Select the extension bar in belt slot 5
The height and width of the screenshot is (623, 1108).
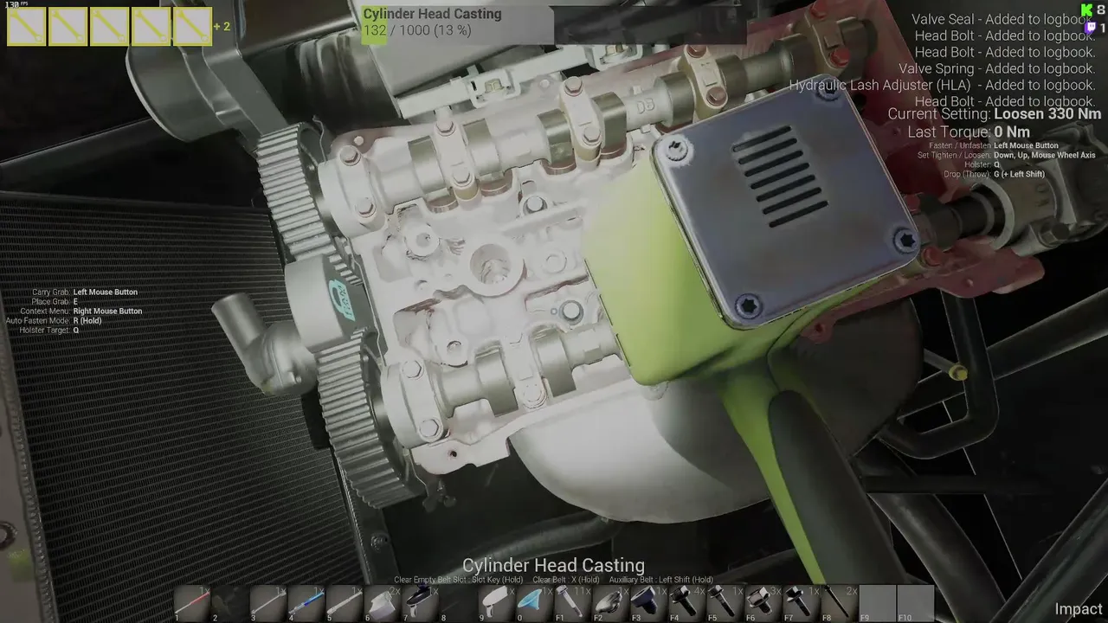tap(345, 603)
